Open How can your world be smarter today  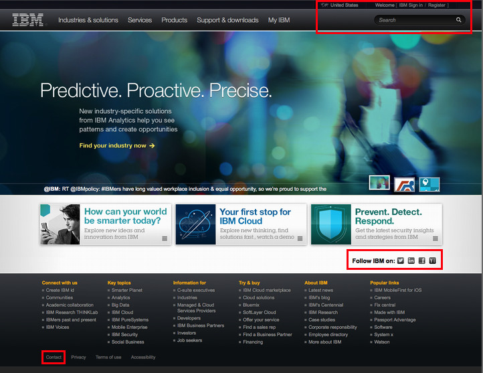(x=125, y=216)
